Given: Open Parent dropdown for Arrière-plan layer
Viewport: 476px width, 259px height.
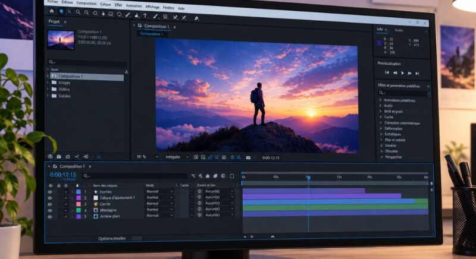Looking at the screenshot, I should [x=218, y=215].
